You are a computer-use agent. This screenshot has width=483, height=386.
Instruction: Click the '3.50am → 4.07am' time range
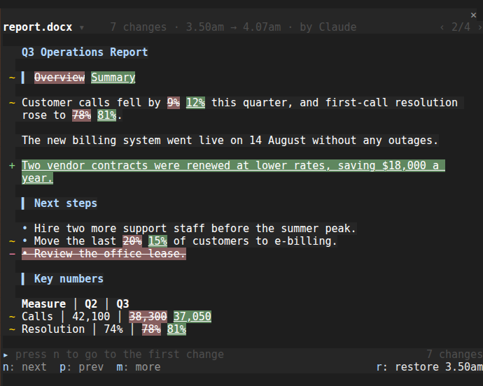point(234,27)
